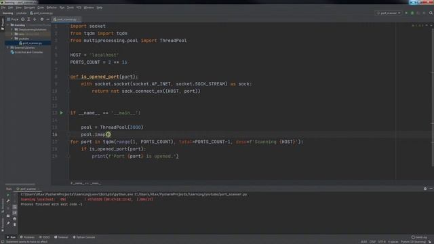Open Run panel settings gear

[425, 188]
